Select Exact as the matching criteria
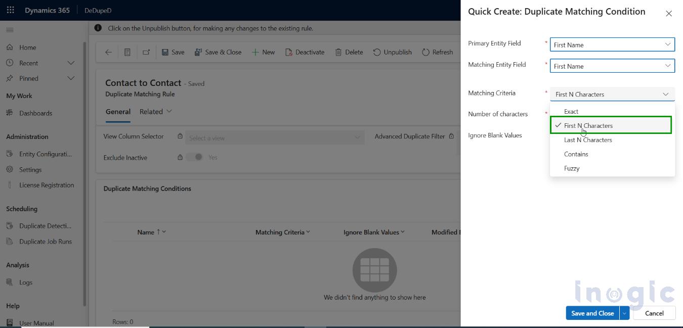Image resolution: width=683 pixels, height=328 pixels. pyautogui.click(x=571, y=111)
